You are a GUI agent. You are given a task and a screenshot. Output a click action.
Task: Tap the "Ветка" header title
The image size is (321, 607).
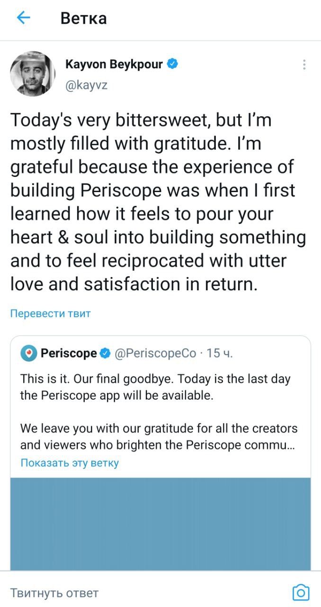83,18
